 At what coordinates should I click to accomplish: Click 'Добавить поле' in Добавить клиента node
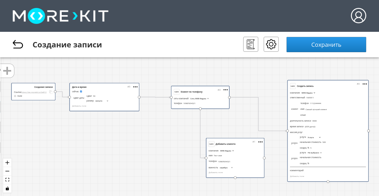(x=216, y=172)
